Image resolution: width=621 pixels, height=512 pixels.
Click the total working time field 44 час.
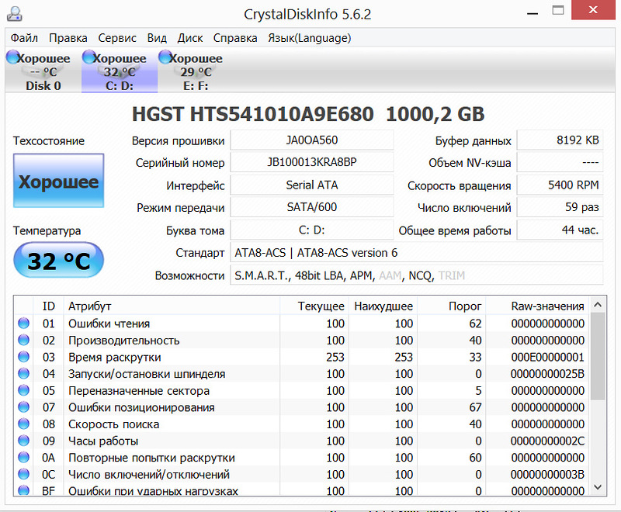(x=560, y=230)
